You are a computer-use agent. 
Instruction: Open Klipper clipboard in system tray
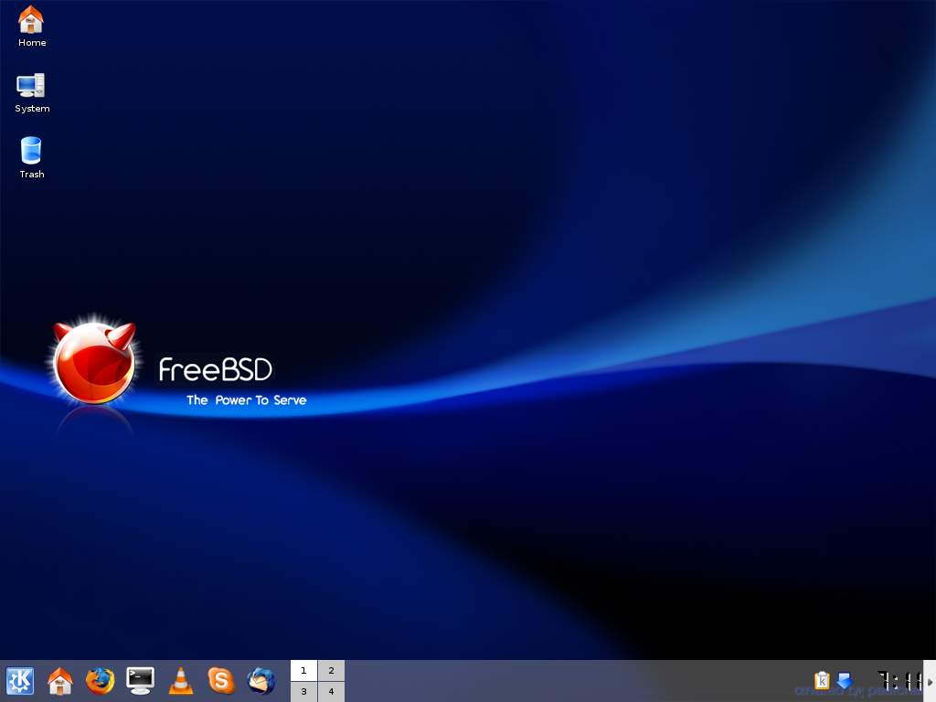pyautogui.click(x=822, y=680)
